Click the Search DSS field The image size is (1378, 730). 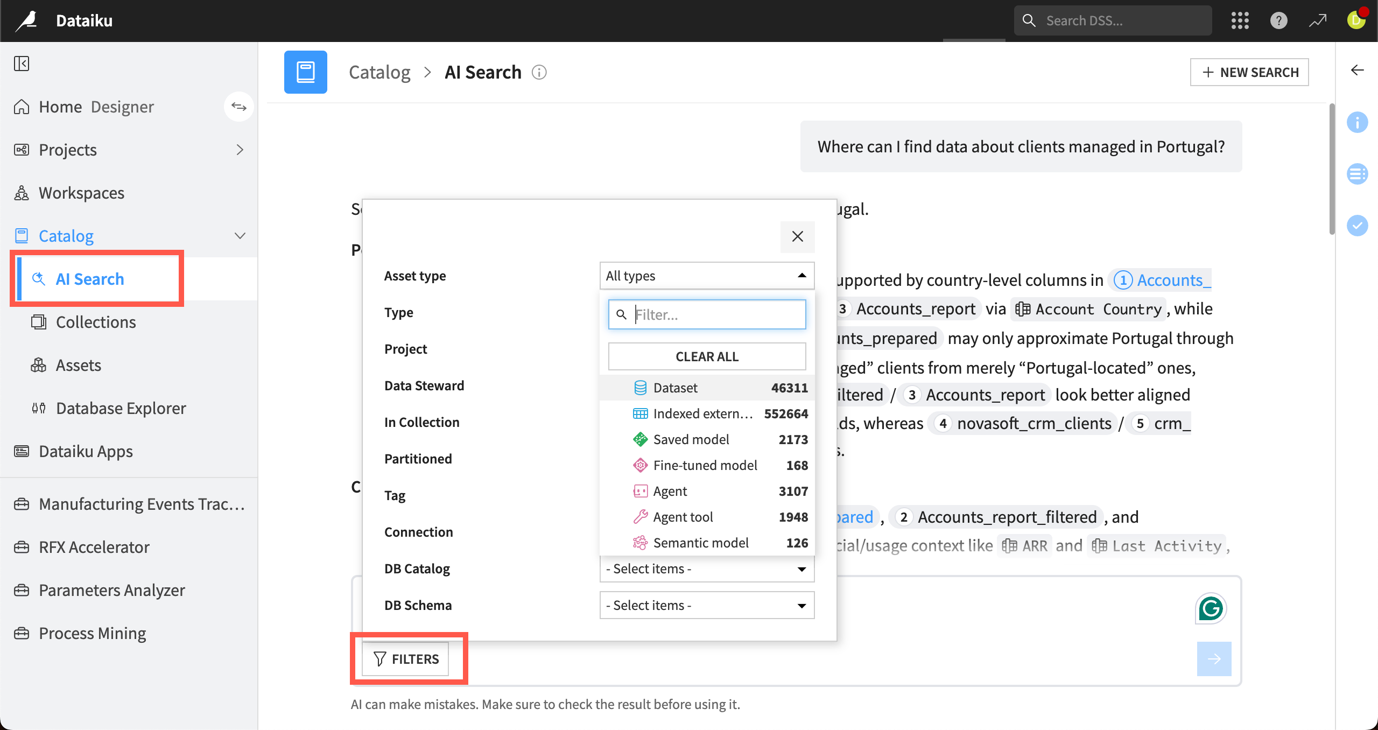coord(1113,20)
